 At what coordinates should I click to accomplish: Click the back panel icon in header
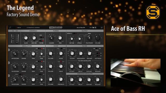[102, 28]
